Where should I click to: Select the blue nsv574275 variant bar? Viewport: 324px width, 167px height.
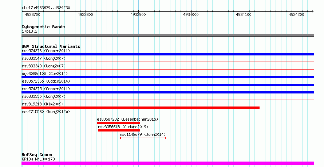tap(167, 92)
